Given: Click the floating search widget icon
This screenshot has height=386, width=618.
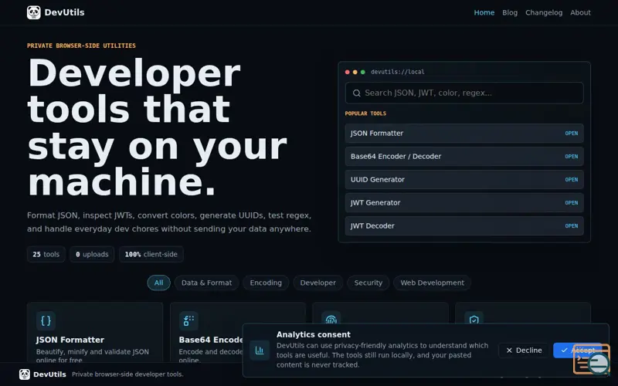Looking at the screenshot, I should pos(592,359).
